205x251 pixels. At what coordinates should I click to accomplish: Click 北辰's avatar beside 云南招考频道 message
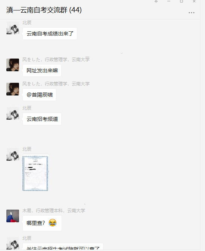click(x=13, y=113)
